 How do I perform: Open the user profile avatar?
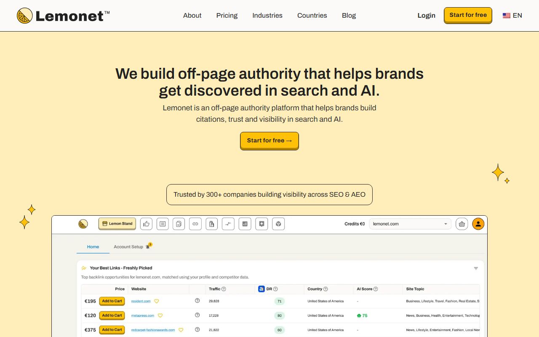click(478, 224)
